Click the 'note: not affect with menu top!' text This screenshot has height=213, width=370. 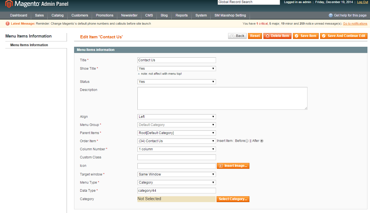[161, 74]
